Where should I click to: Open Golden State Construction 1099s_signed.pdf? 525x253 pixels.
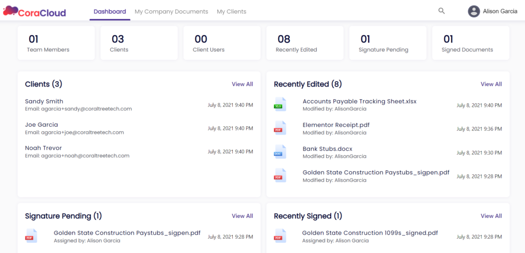pos(370,233)
